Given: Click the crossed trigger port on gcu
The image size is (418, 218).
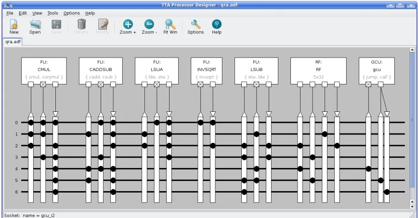Looking at the screenshot, I should point(368,85).
